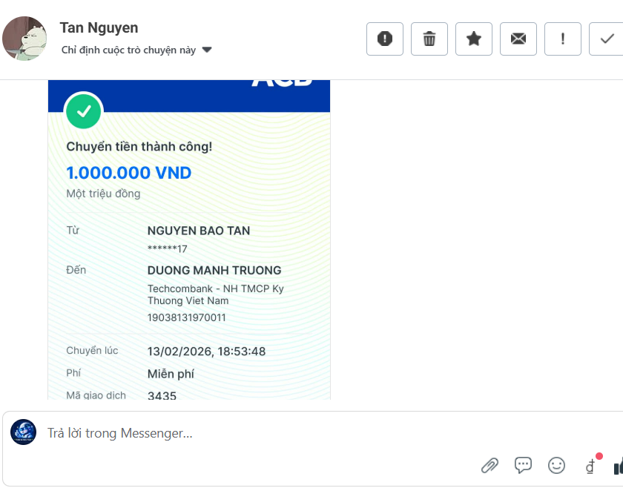This screenshot has height=488, width=623.
Task: Report this conversation using the exclamation icon
Action: point(562,39)
